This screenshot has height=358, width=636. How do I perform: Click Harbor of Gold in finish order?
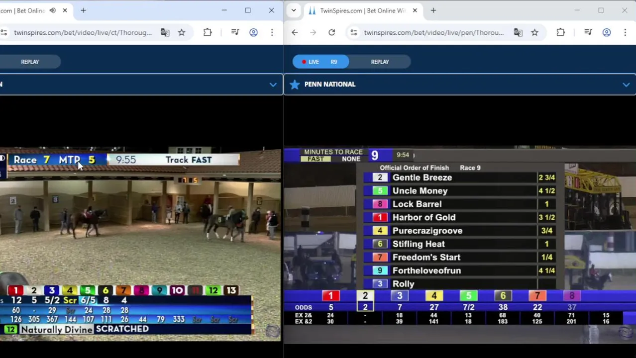424,217
